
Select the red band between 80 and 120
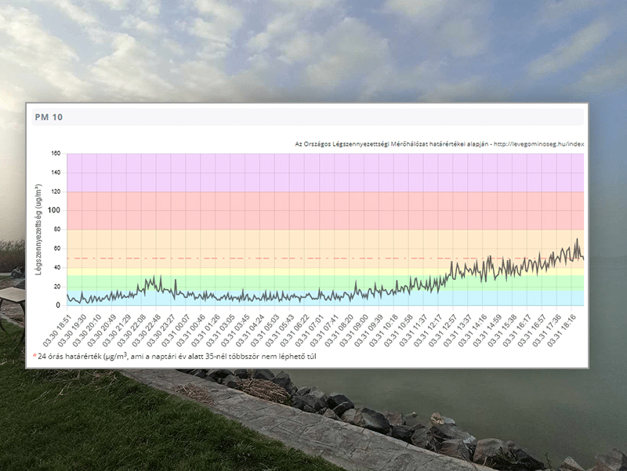tap(313, 210)
